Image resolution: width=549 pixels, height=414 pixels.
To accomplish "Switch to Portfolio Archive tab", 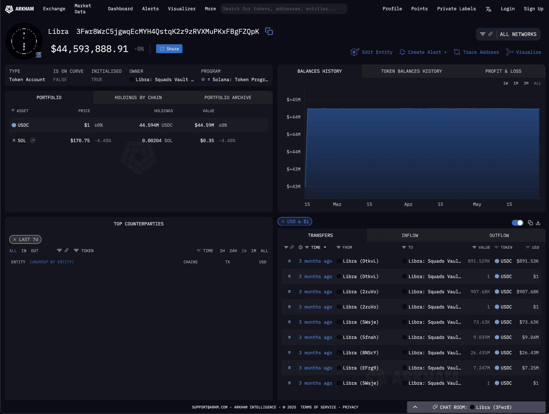I will [228, 97].
